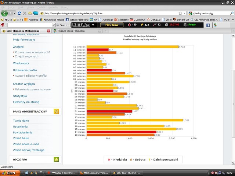Switch to 666. Tool - The Pot taskbar item
Screen dimensions: 235x176
127,173
